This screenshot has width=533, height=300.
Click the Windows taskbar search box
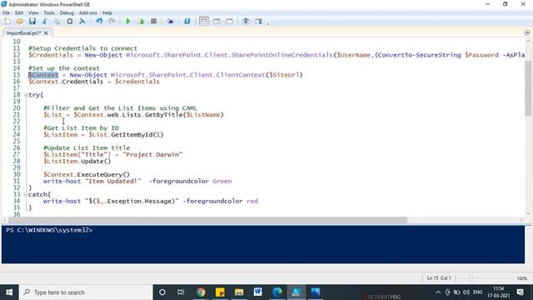point(86,292)
